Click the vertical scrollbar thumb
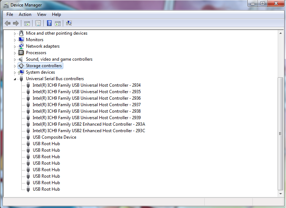The height and width of the screenshot is (208, 286). click(x=280, y=134)
